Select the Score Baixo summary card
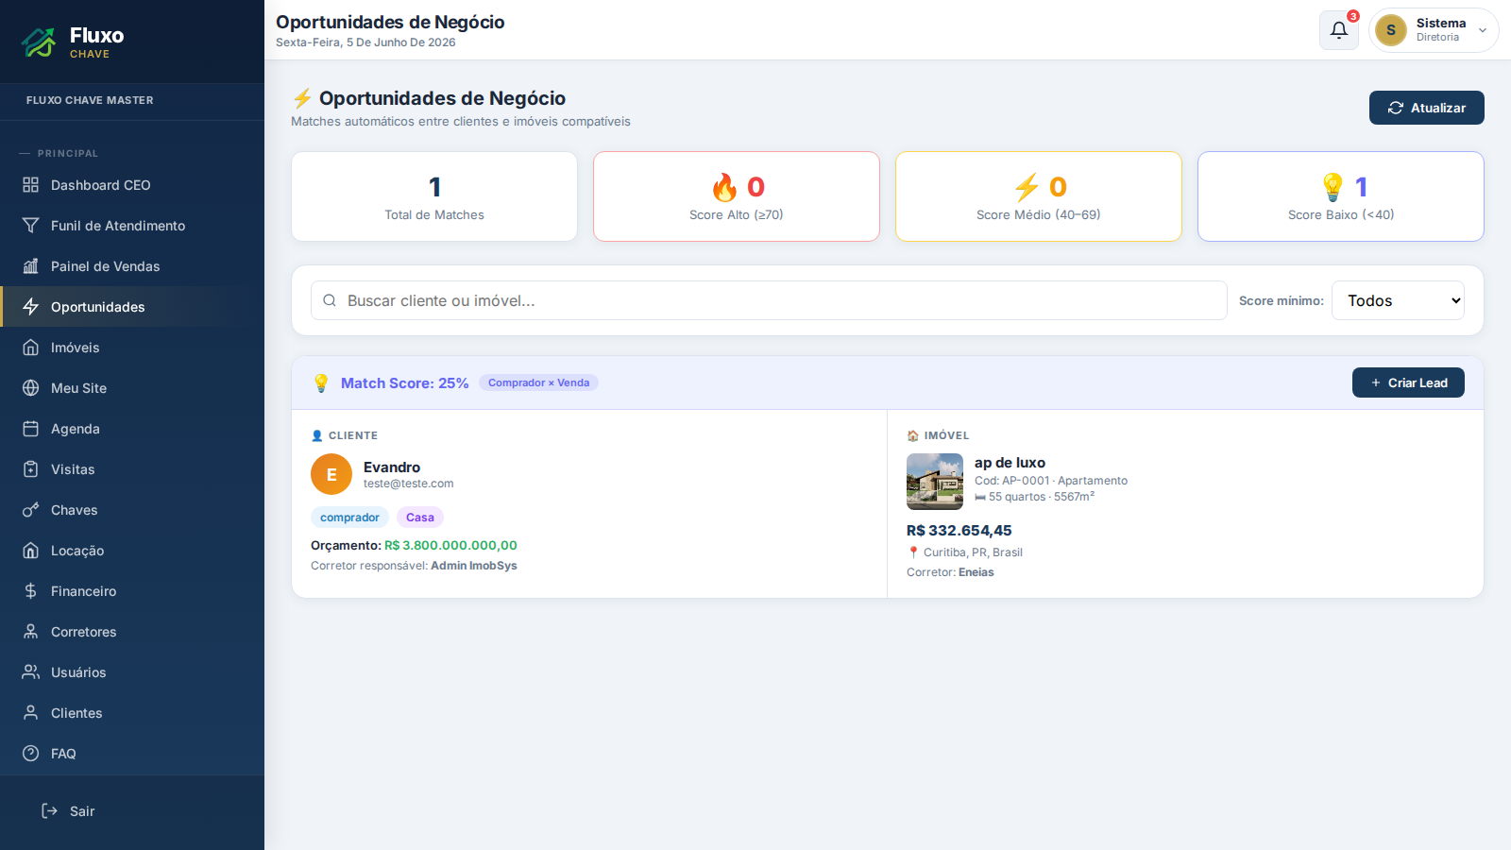Image resolution: width=1511 pixels, height=850 pixels. click(1341, 196)
